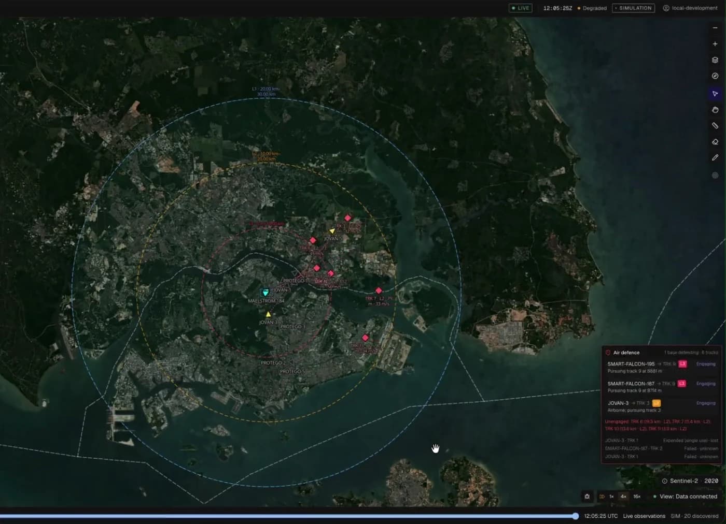This screenshot has width=726, height=524.
Task: Click the Air defence shield icon
Action: click(608, 353)
